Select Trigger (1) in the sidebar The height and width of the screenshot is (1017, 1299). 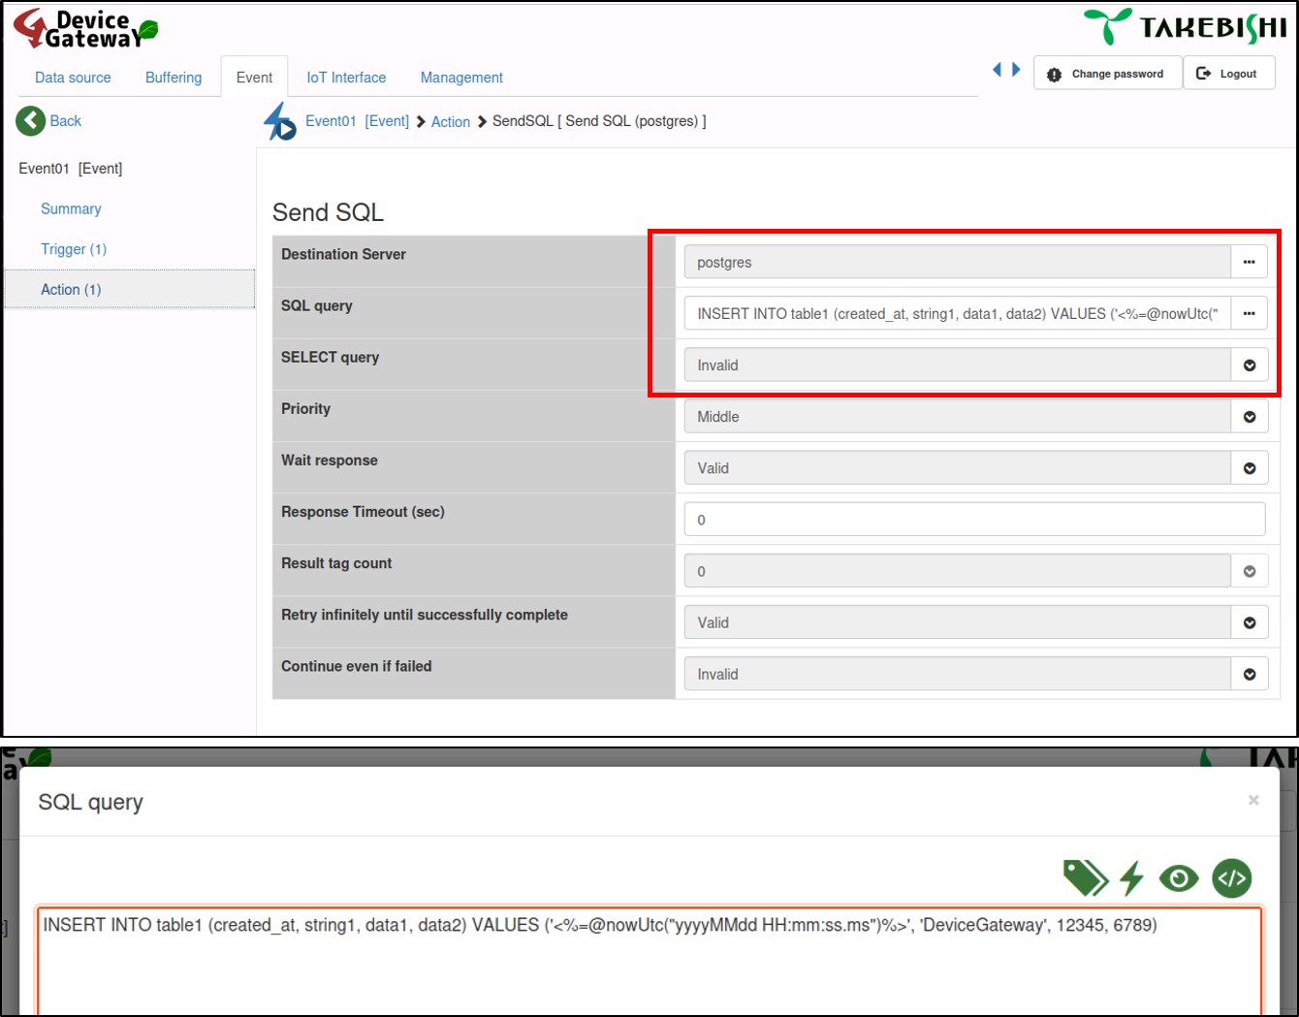pyautogui.click(x=74, y=249)
